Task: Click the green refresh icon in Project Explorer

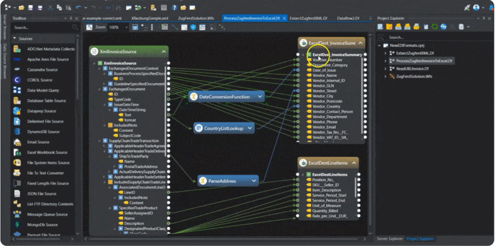Action: coord(434,27)
